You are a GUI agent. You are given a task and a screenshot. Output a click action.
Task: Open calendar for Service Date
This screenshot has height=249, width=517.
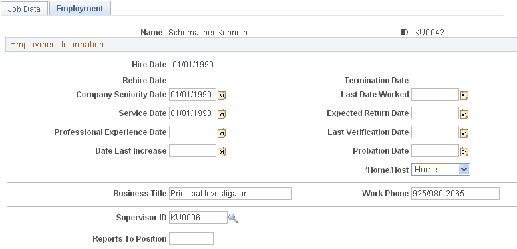pos(222,114)
